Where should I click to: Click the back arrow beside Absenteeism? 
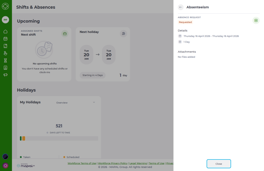click(x=181, y=7)
